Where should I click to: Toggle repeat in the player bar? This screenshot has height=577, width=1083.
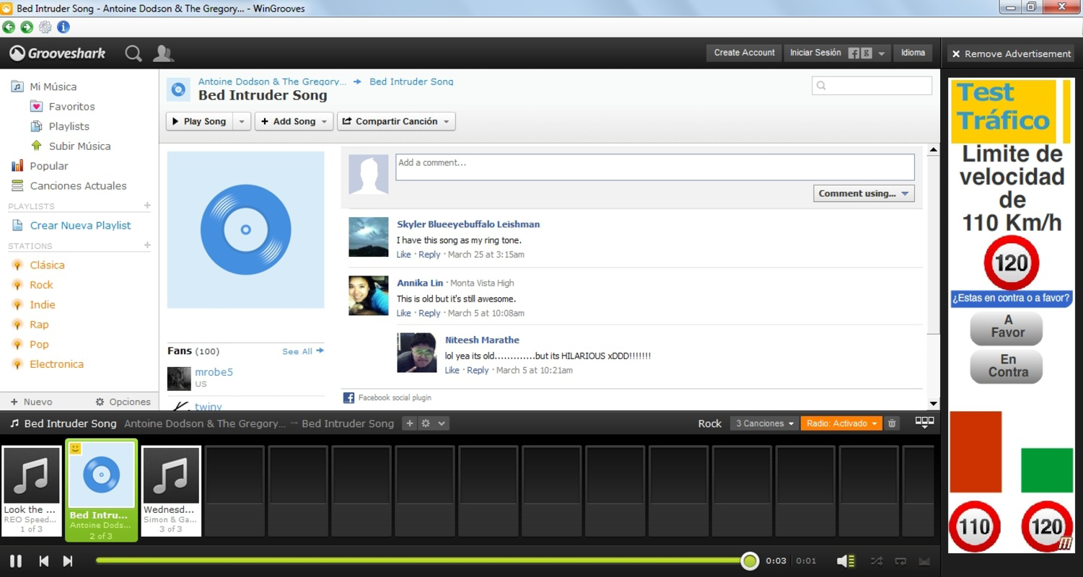coord(900,560)
